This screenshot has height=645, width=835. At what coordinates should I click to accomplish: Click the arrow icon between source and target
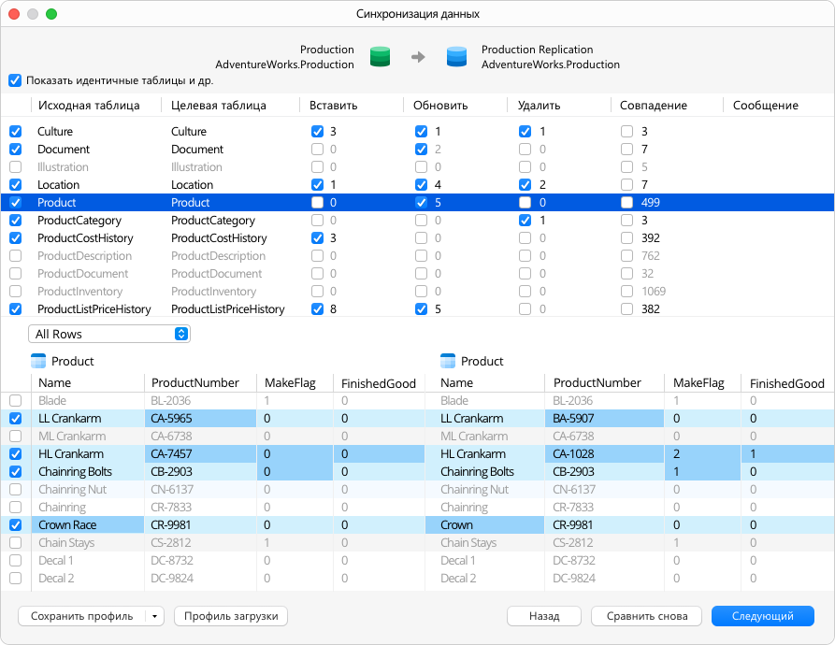[x=418, y=56]
